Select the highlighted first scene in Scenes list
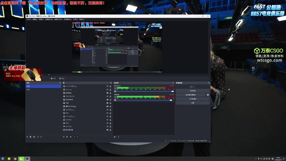The height and width of the screenshot is (161, 286). point(43,86)
